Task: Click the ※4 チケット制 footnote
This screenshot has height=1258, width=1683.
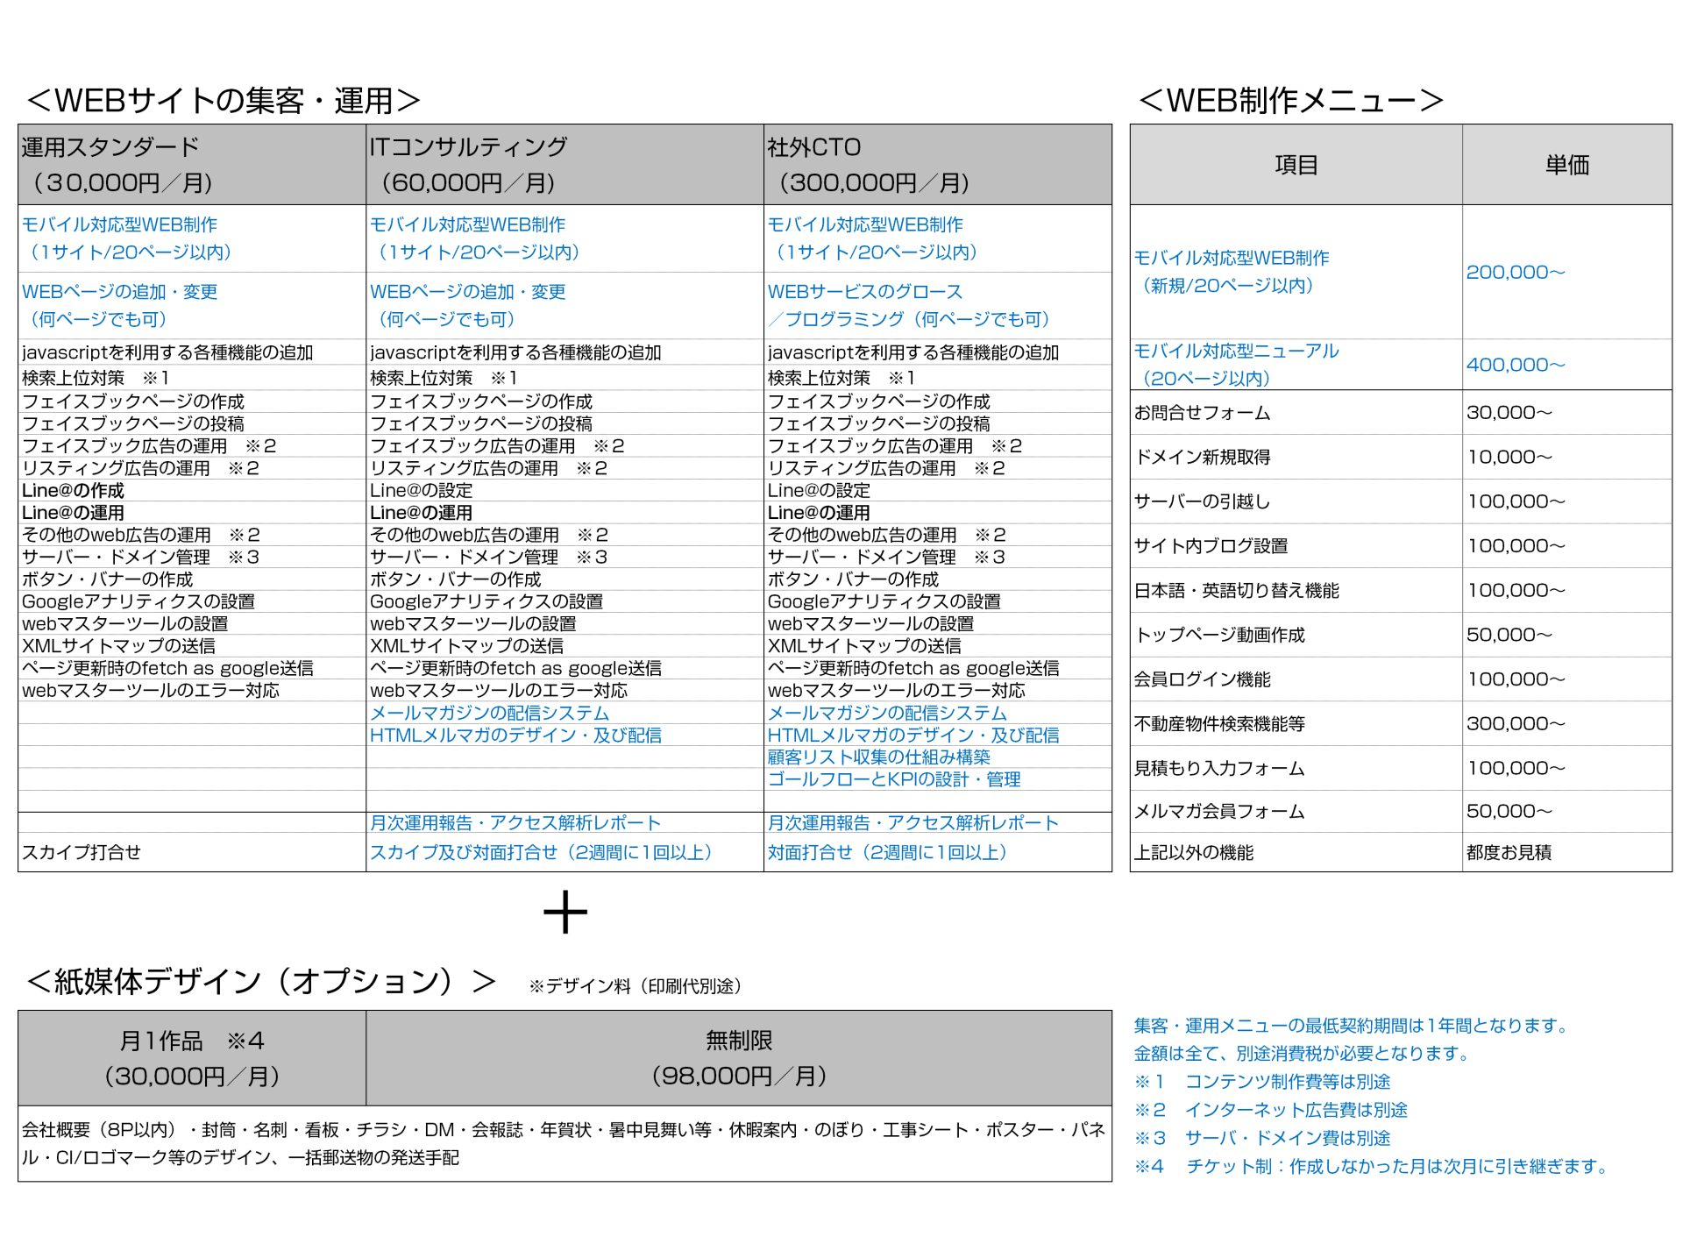Action: coord(1372,1167)
